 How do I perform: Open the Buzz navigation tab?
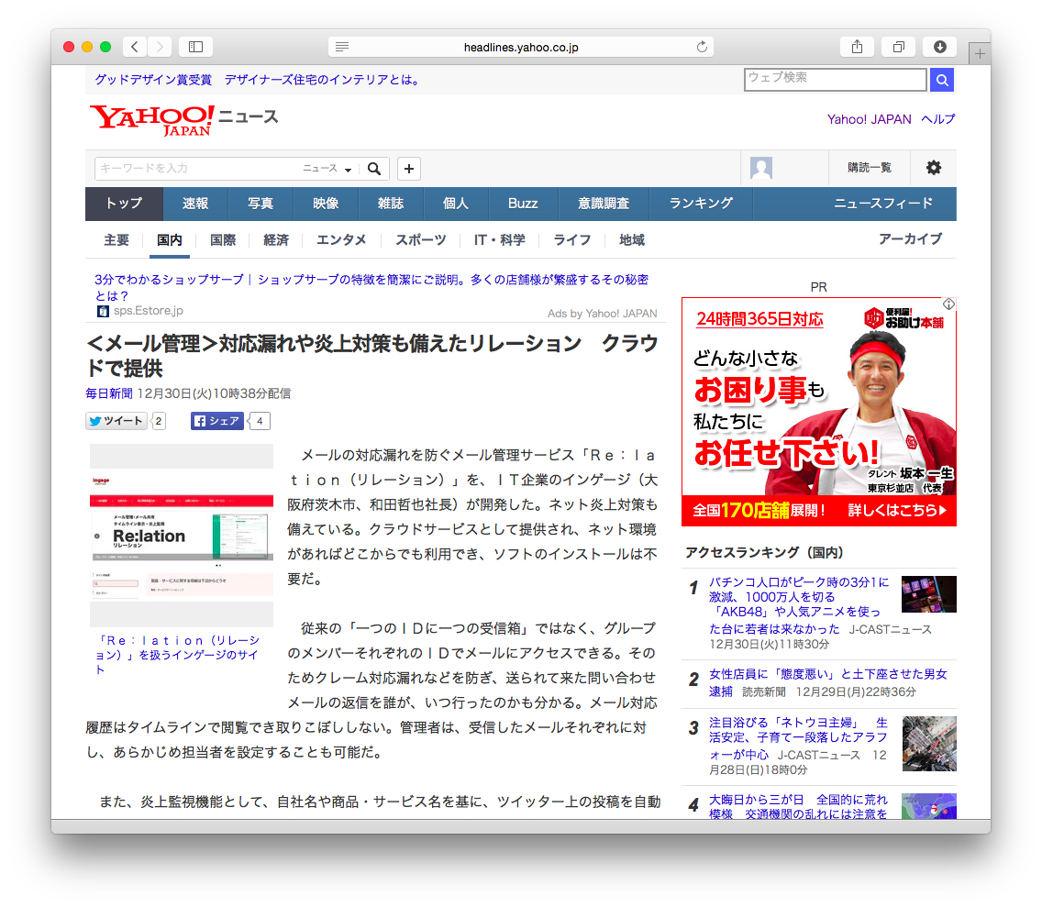(523, 204)
